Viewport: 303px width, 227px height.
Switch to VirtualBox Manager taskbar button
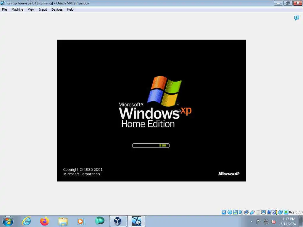pos(118,221)
